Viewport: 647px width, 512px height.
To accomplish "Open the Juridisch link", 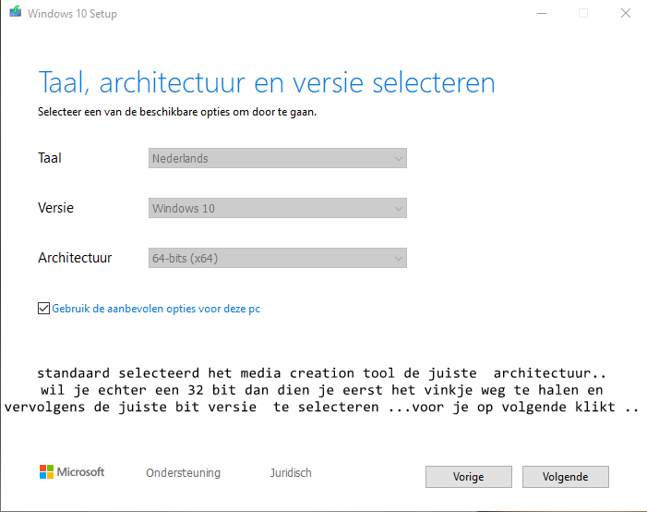I will point(291,473).
